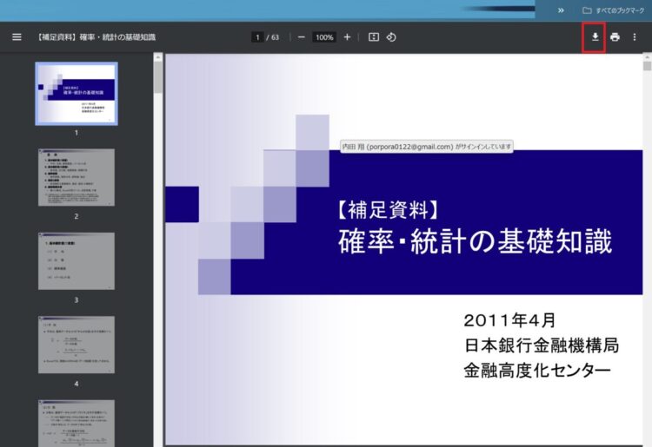Edit the page number field

coord(257,37)
